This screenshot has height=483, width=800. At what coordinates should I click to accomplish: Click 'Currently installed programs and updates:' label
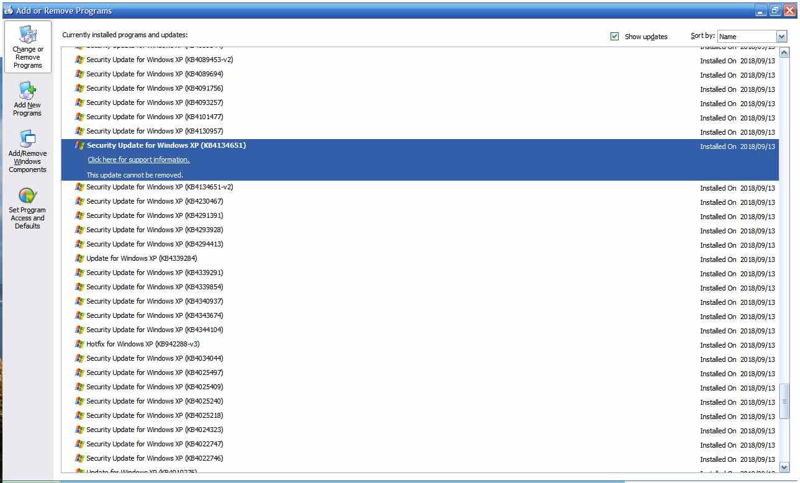tap(125, 35)
